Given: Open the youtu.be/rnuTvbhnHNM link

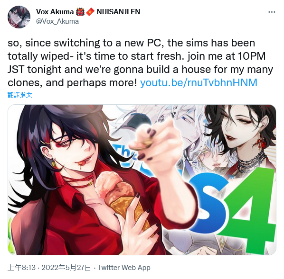Looking at the screenshot, I should (199, 83).
